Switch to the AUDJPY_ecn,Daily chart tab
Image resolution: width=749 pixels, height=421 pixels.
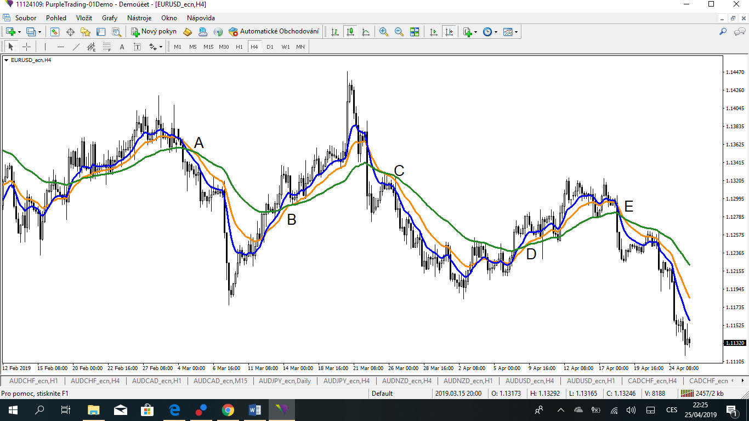[x=285, y=380]
